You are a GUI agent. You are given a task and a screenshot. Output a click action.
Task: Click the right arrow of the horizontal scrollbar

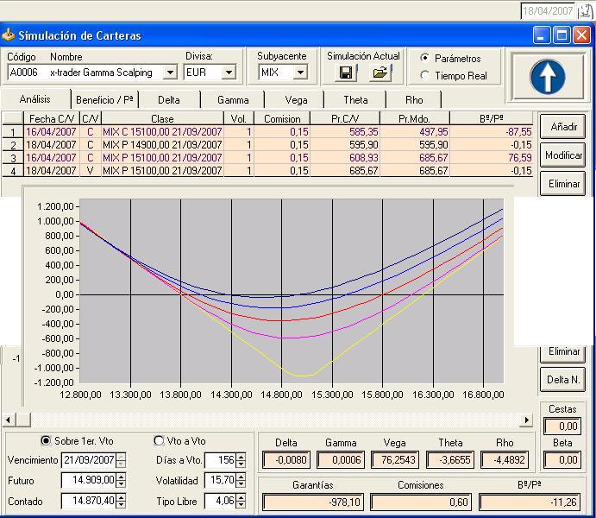(526, 420)
